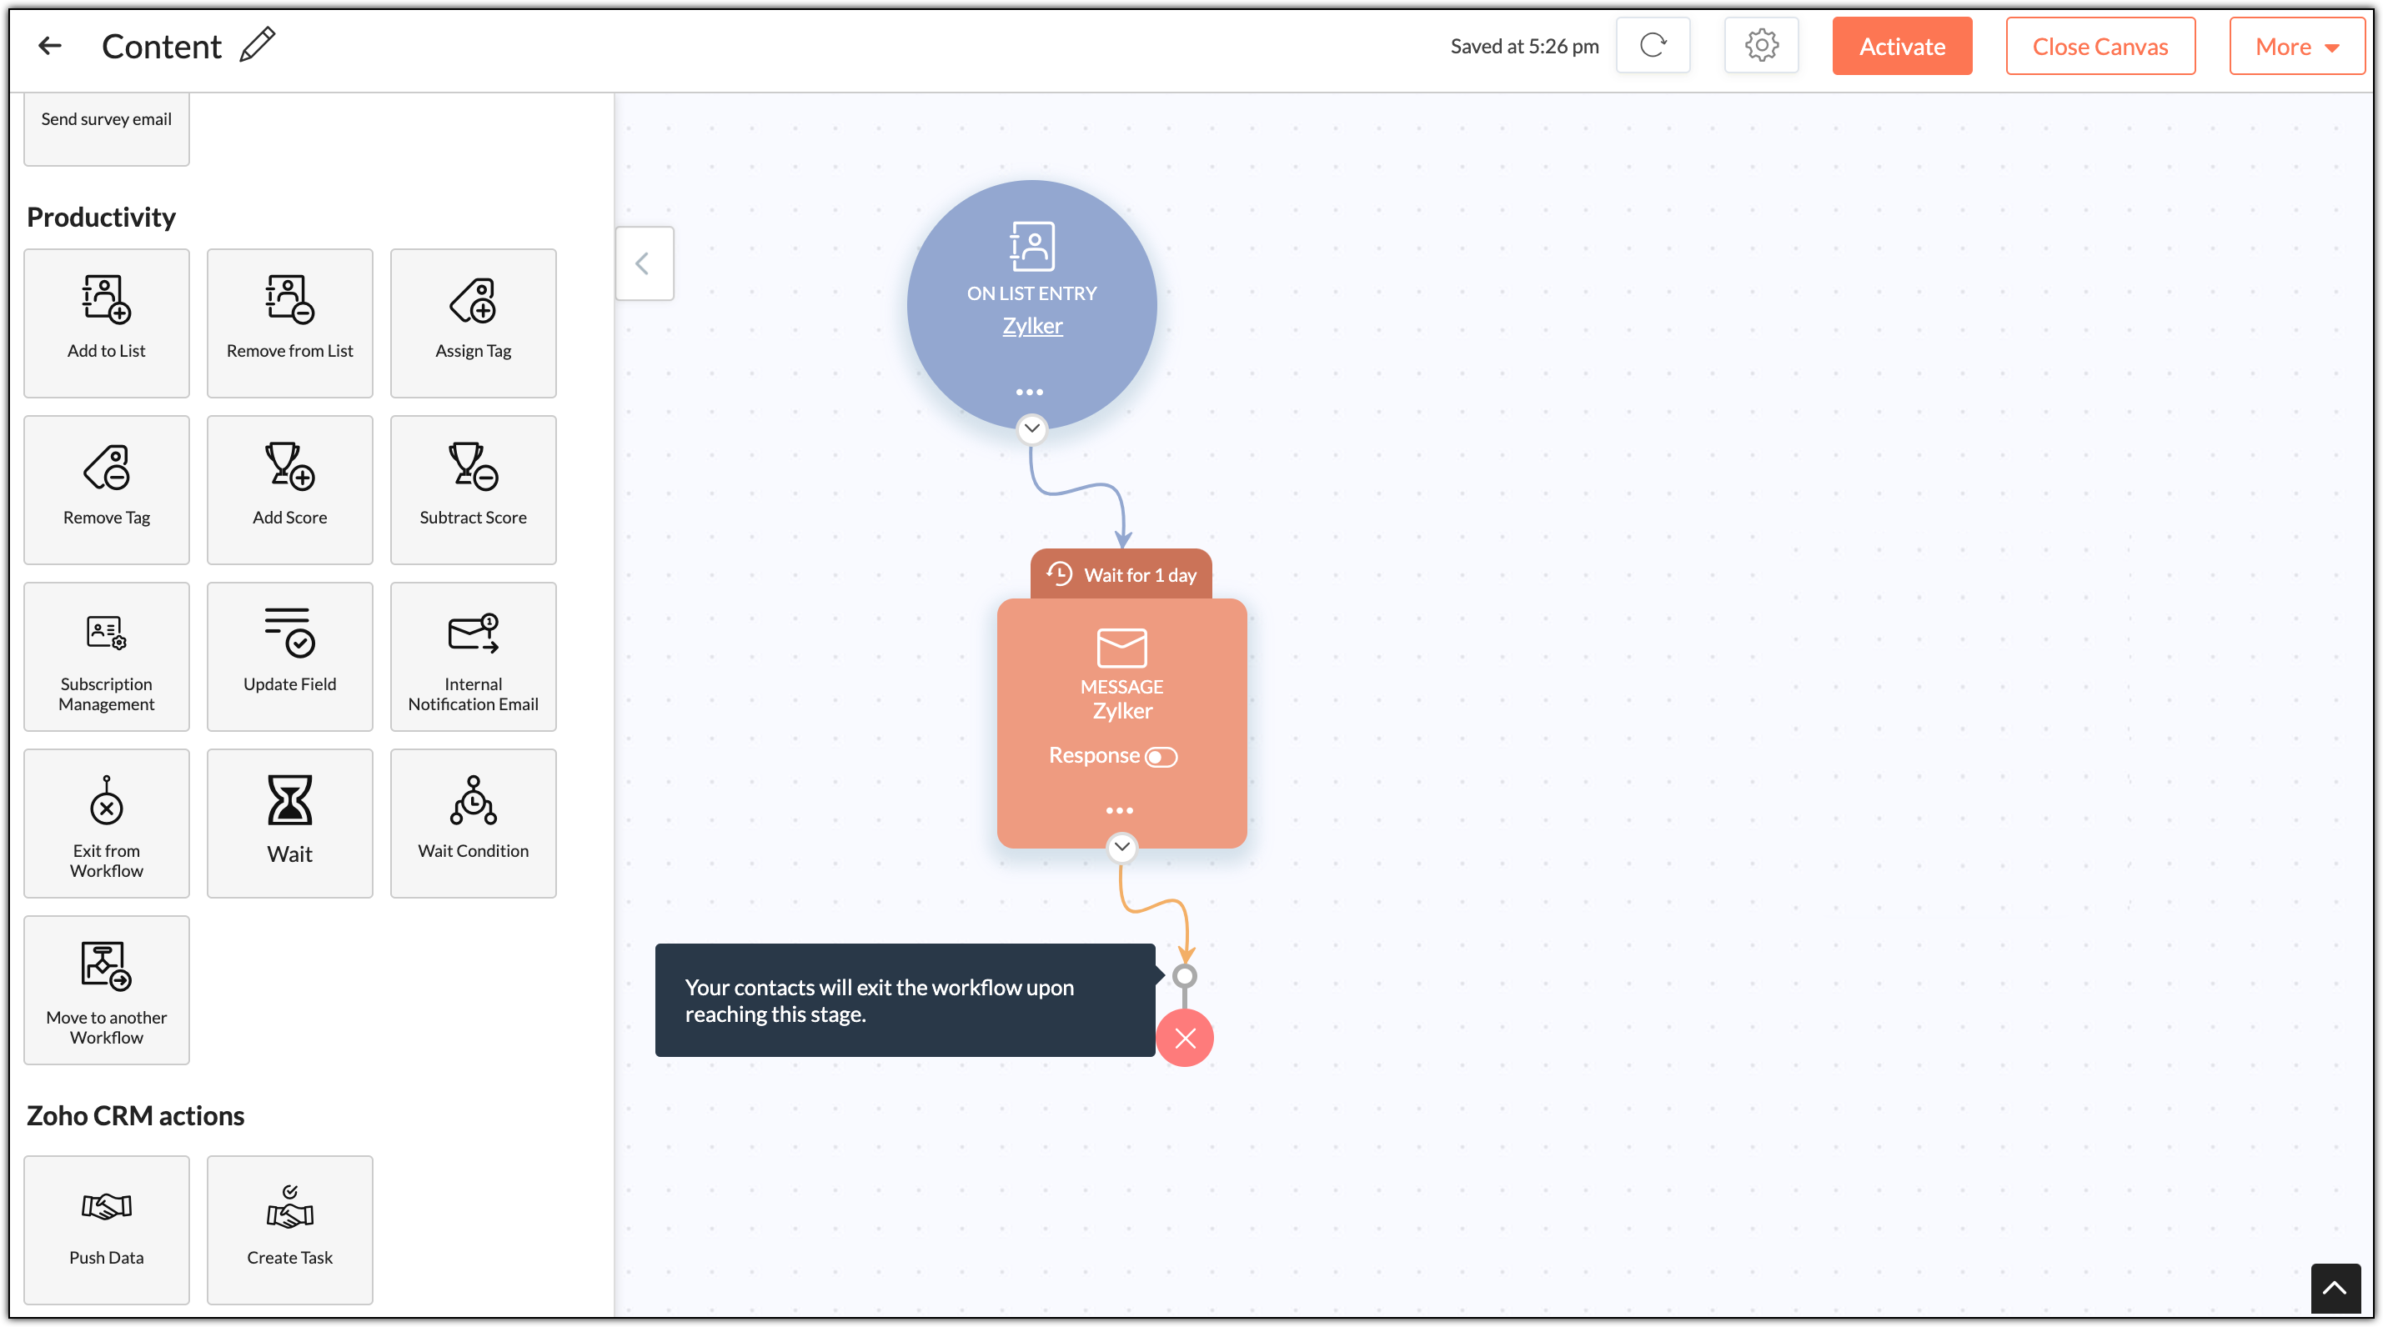The height and width of the screenshot is (1327, 2383).
Task: Pick the Exit from Workflow action
Action: click(x=107, y=823)
